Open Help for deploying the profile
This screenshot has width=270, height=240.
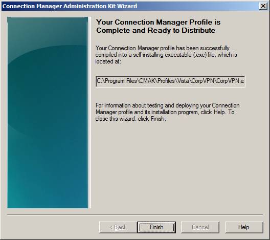(x=244, y=227)
